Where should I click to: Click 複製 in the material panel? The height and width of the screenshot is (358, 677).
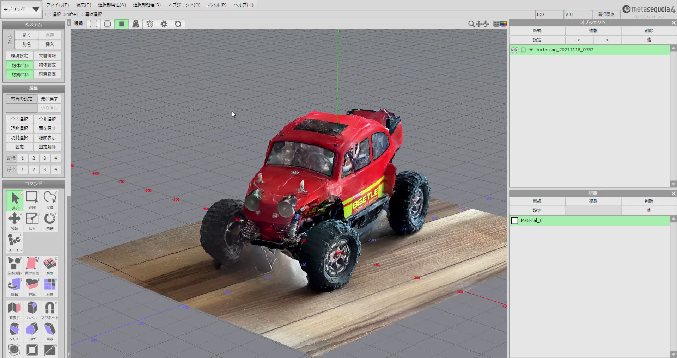coord(593,201)
